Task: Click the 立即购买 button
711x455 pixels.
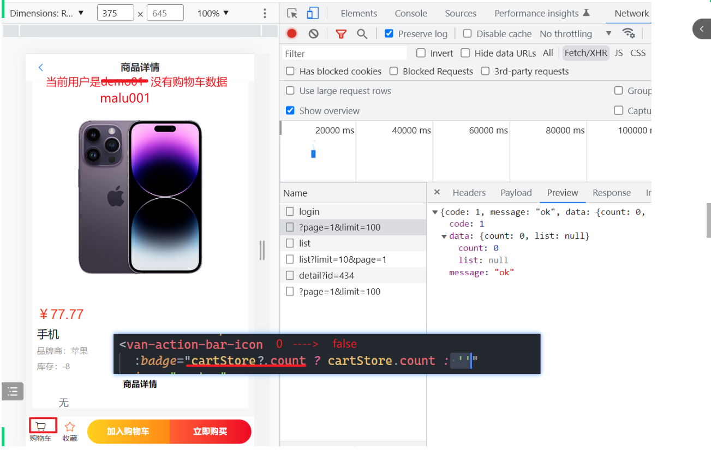Action: [x=211, y=432]
